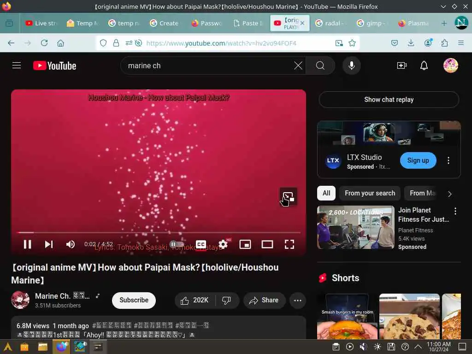Switch to miniplayer mode
Image resolution: width=472 pixels, height=354 pixels.
245,244
